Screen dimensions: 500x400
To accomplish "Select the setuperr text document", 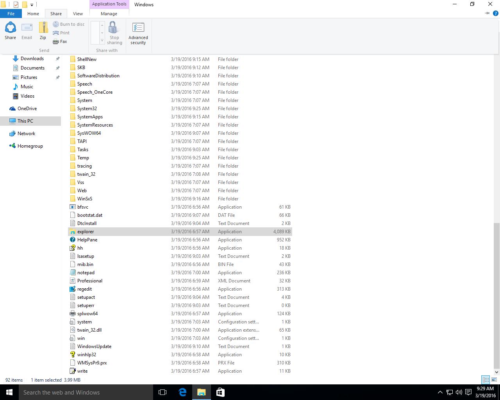I will (180, 305).
